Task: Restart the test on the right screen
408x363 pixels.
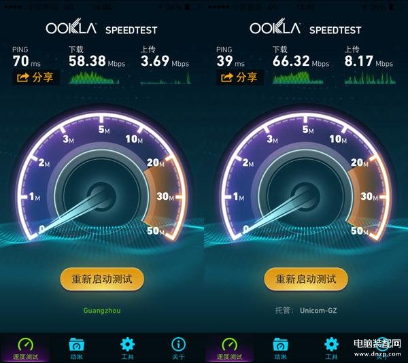Action: [x=306, y=279]
